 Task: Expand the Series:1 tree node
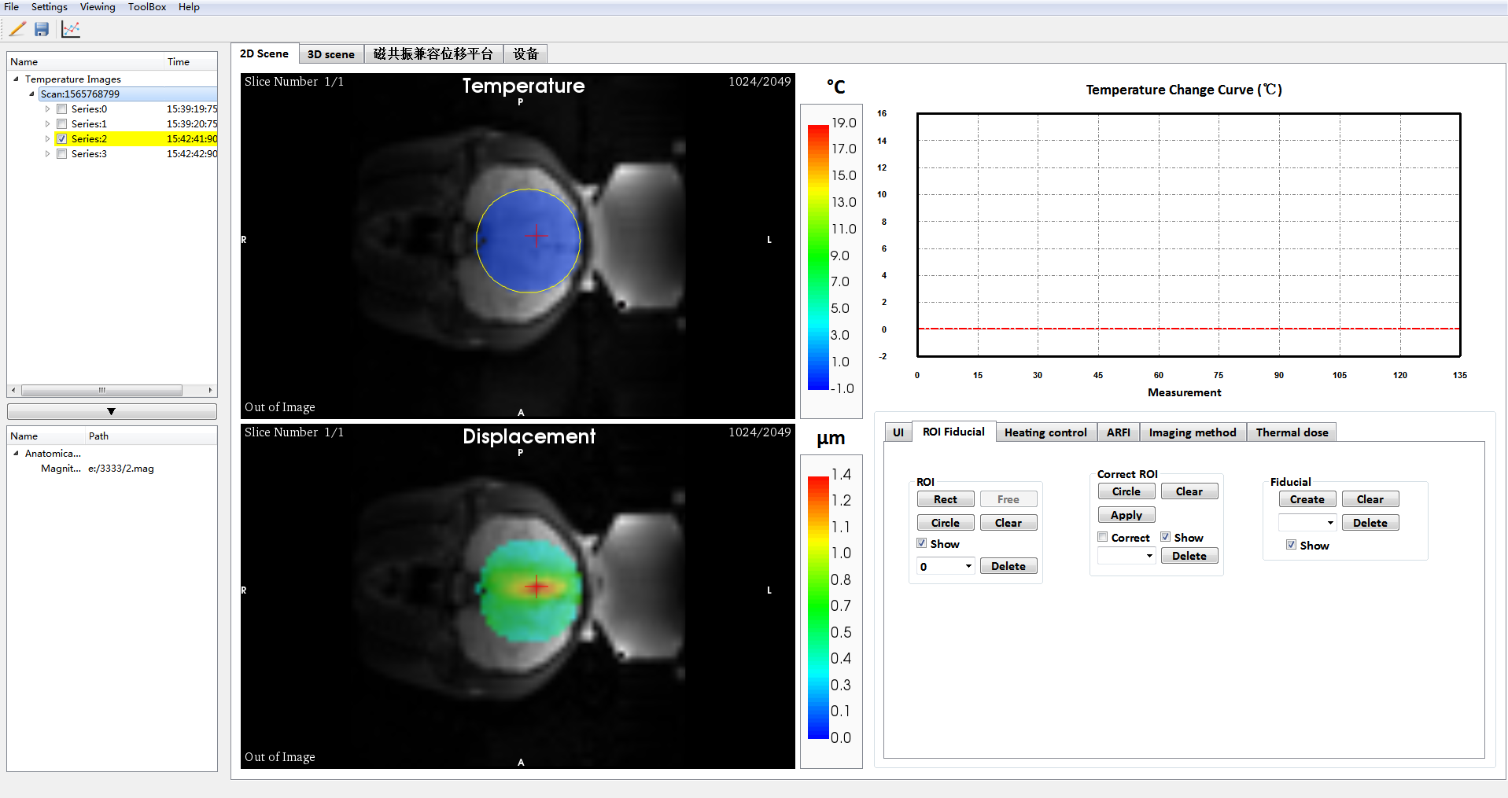point(47,124)
